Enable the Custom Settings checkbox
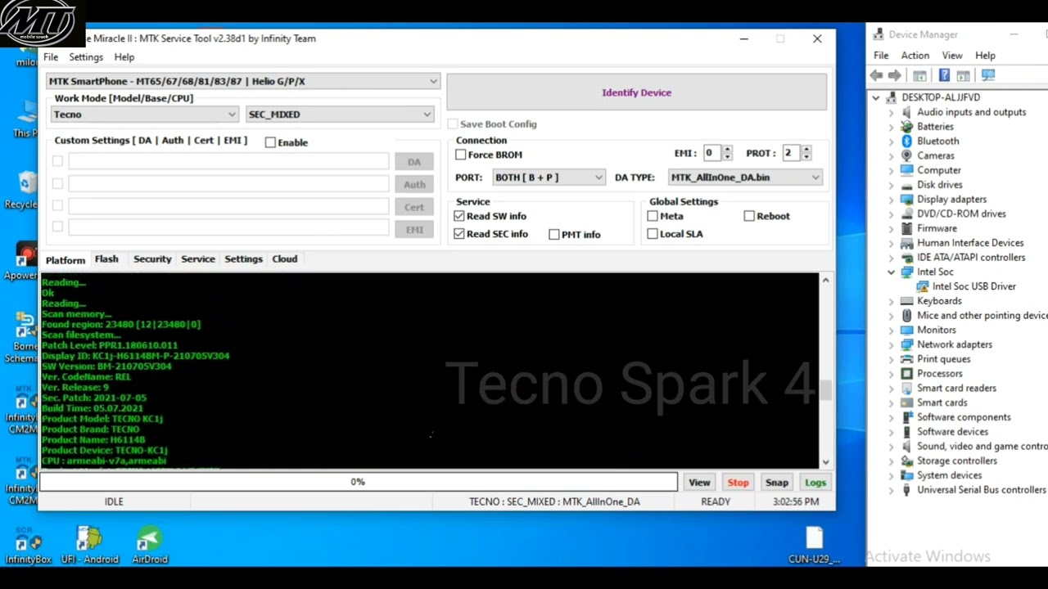Screen dimensions: 1048x589 click(x=270, y=142)
